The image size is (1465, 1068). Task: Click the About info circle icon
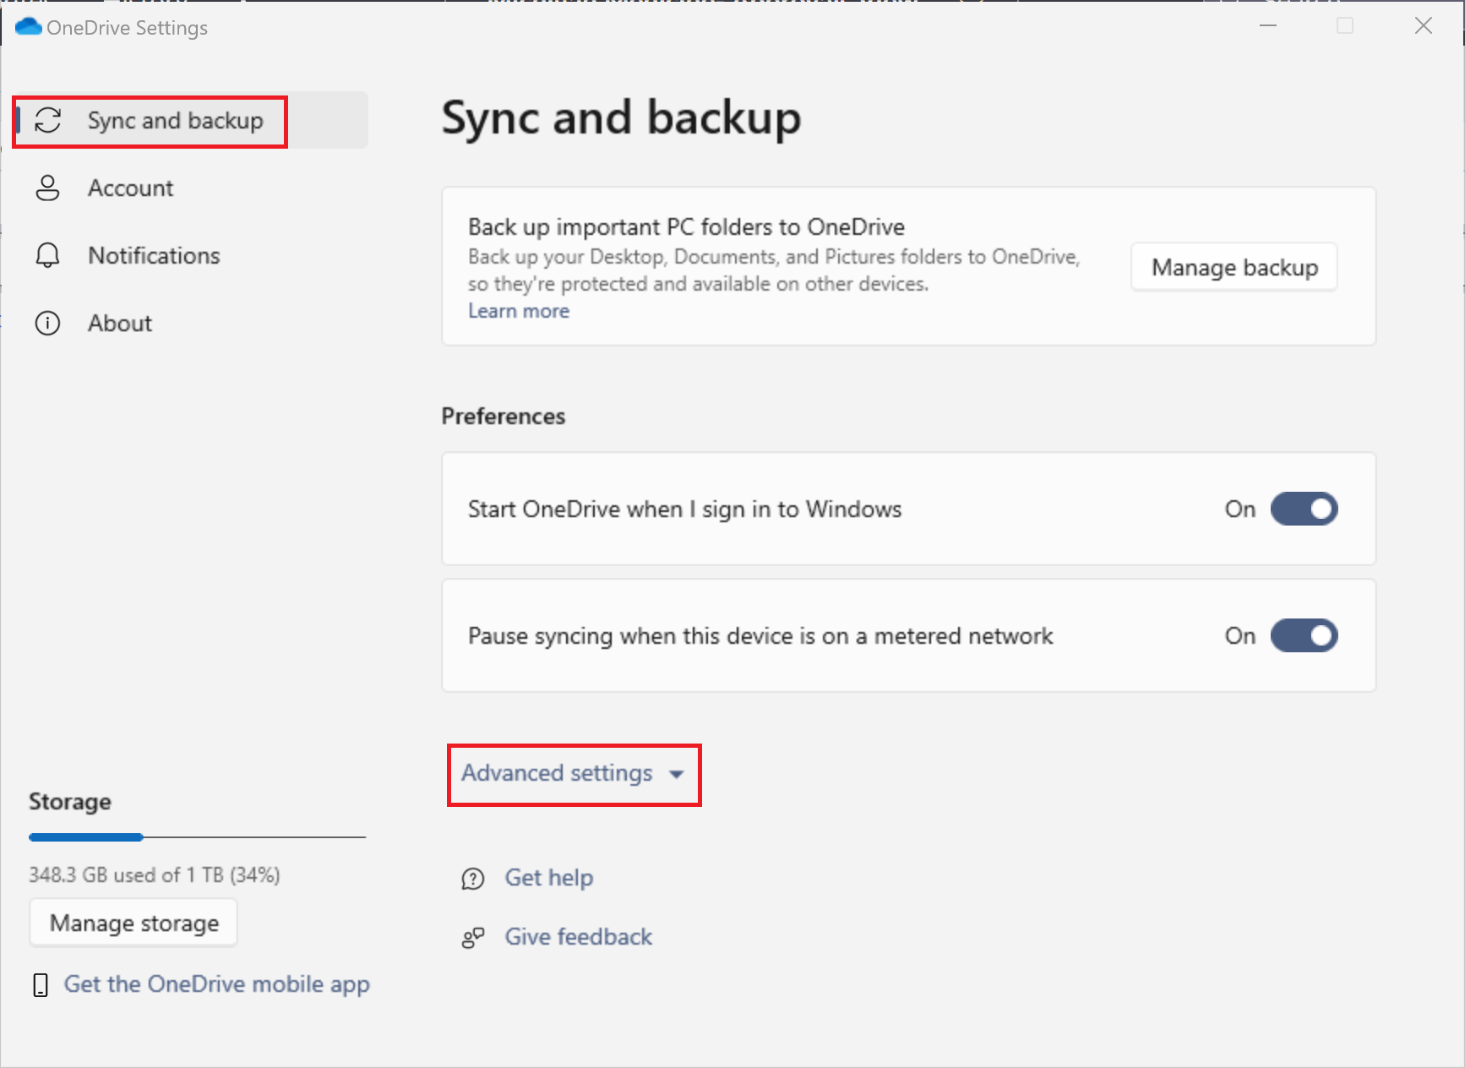pyautogui.click(x=48, y=323)
